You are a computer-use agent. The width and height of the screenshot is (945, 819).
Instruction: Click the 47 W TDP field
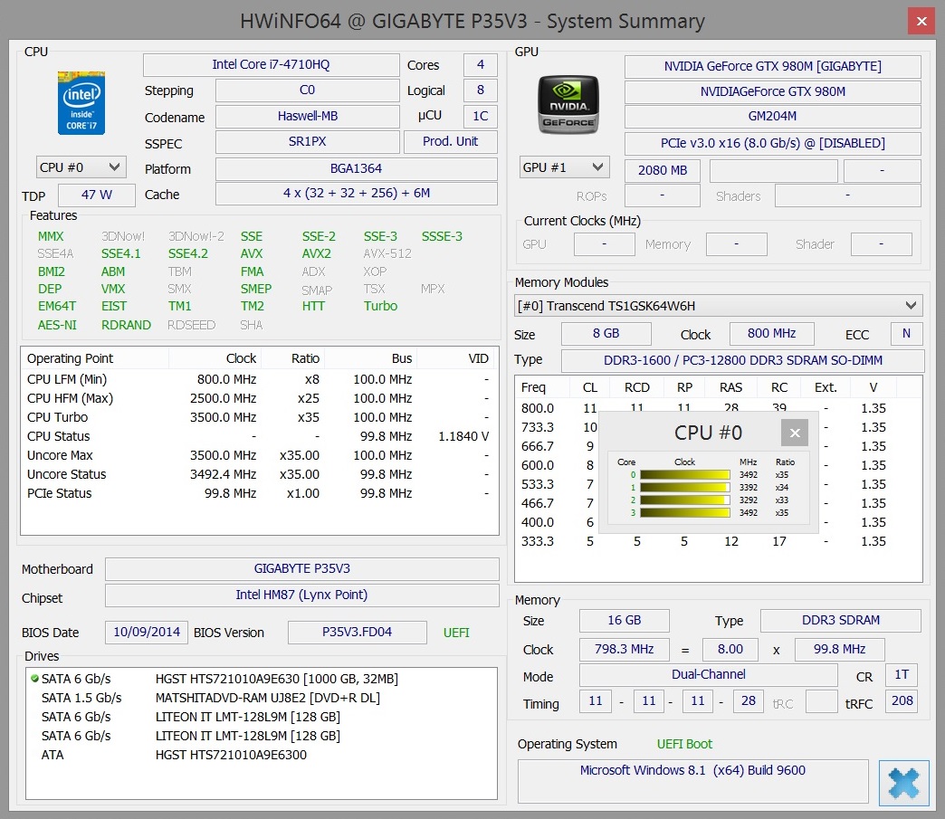pos(97,195)
